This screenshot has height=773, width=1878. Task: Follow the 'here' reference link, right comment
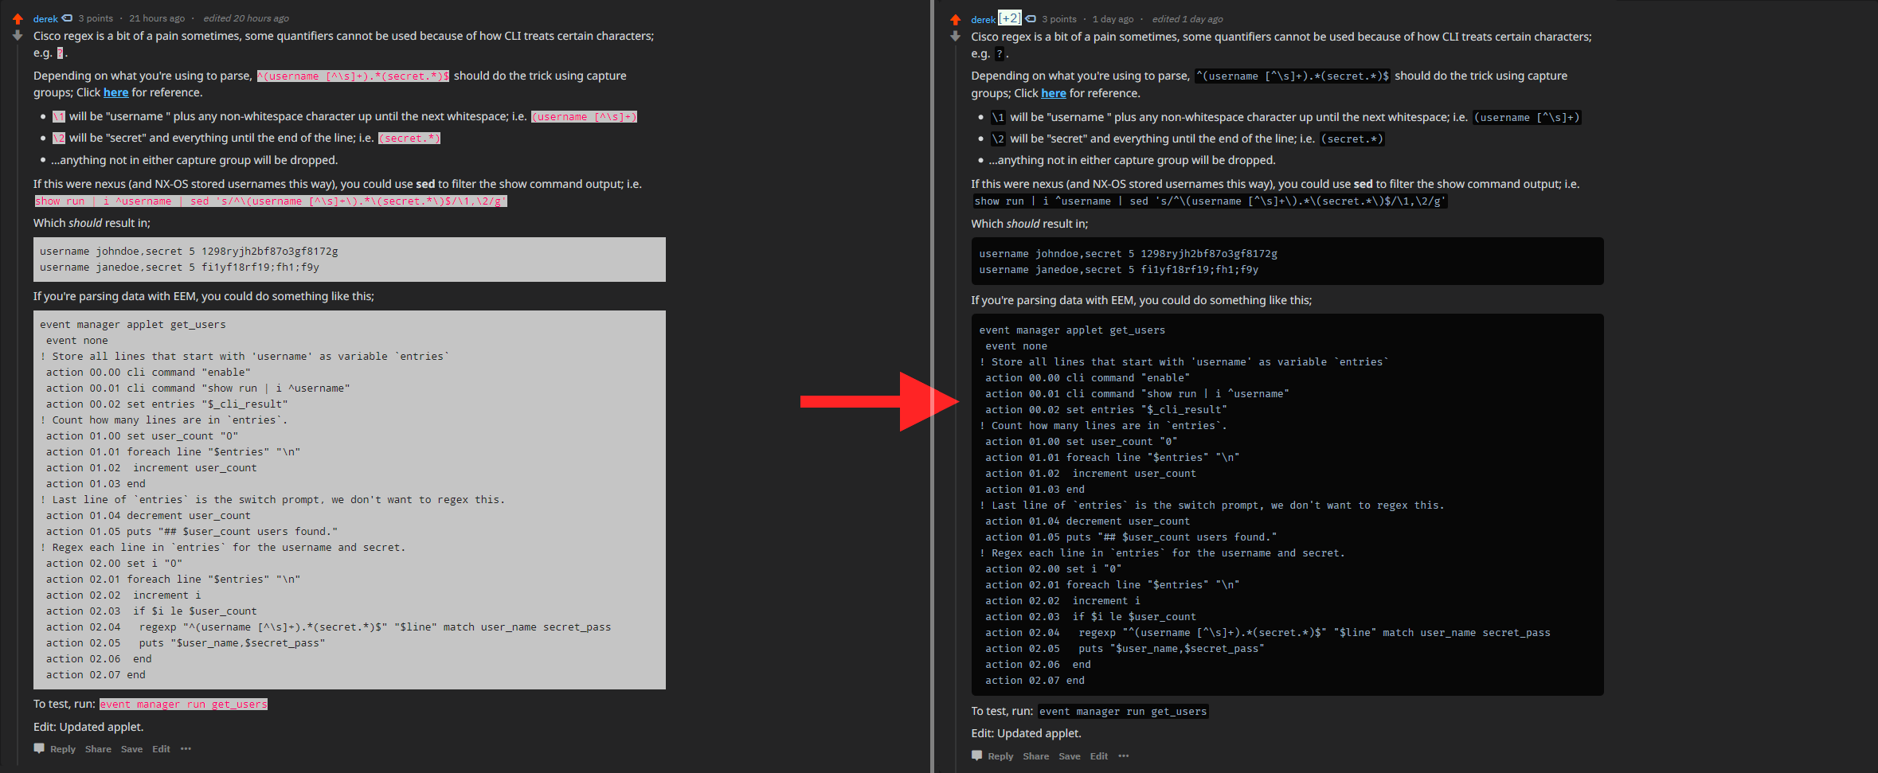1054,93
